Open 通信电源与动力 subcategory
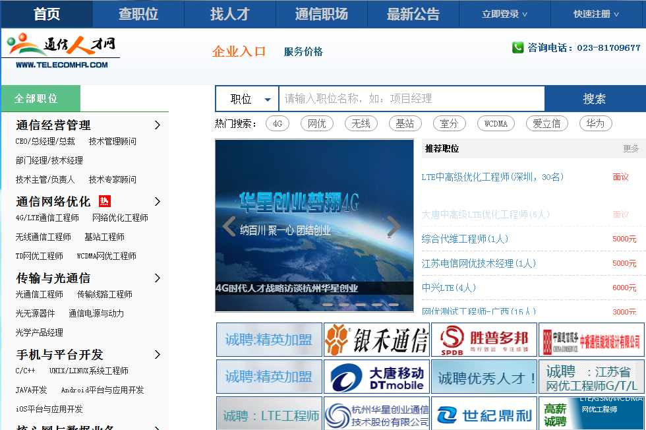The height and width of the screenshot is (430, 646). point(96,313)
